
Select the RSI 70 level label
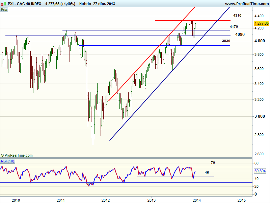213,163
